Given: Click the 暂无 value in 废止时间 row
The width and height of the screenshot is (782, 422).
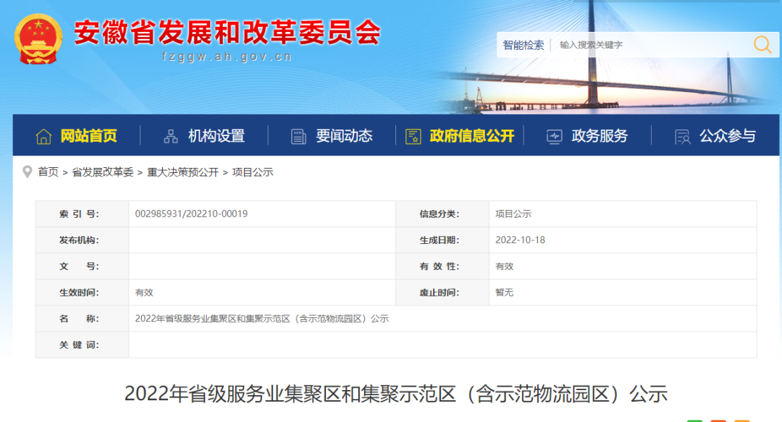Looking at the screenshot, I should click(x=504, y=292).
